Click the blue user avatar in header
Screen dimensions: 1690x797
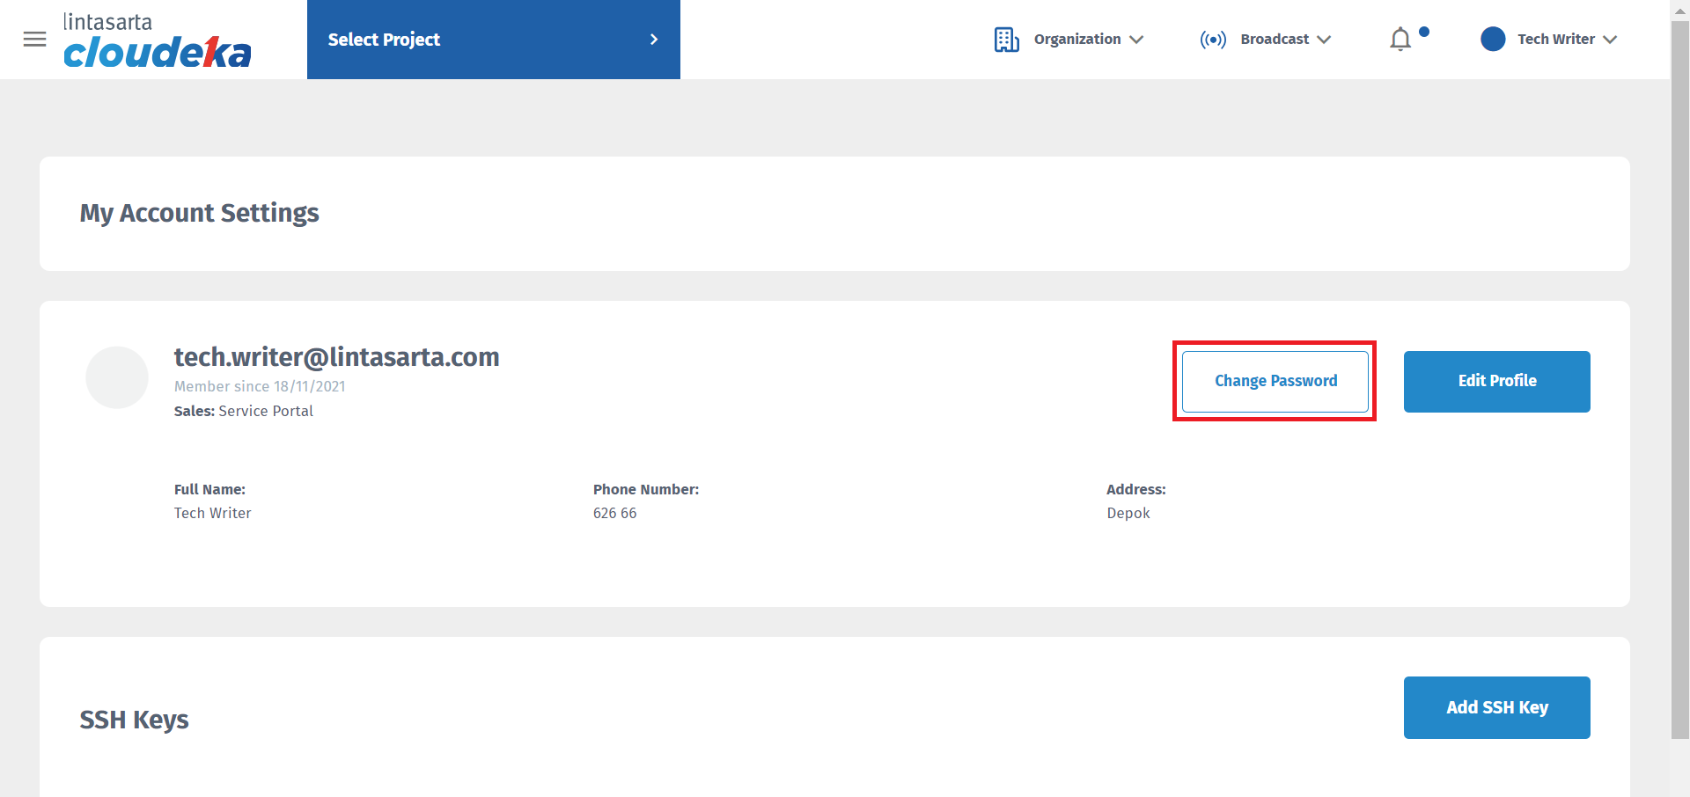(1493, 40)
